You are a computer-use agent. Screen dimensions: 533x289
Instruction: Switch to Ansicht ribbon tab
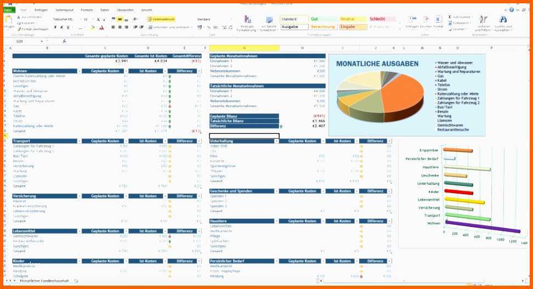pos(146,10)
